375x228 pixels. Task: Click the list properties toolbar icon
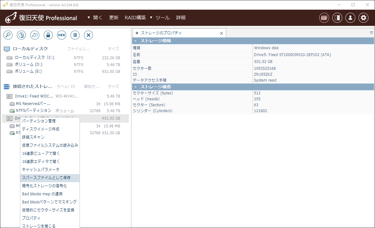coord(75,35)
